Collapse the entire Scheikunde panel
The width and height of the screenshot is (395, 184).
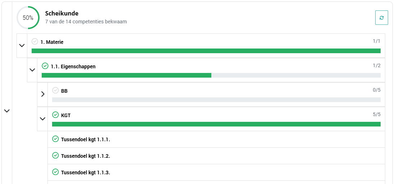(7, 111)
